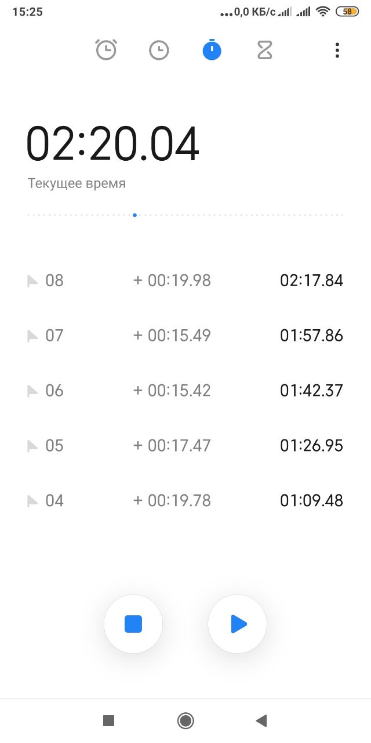Open the Timer hourglass tab
Image resolution: width=371 pixels, height=743 pixels.
click(264, 51)
